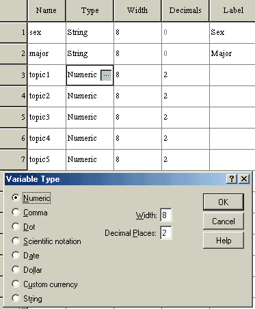The width and height of the screenshot is (255, 309).
Task: Pick the Dollar variable type
Action: click(x=16, y=269)
